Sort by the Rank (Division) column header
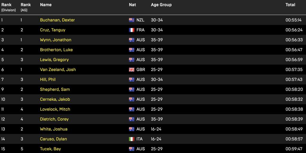This screenshot has width=306, height=153. tap(8, 7)
